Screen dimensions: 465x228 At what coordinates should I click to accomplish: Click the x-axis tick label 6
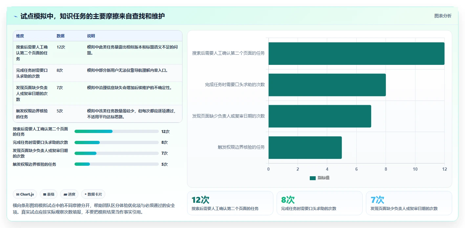click(356, 169)
